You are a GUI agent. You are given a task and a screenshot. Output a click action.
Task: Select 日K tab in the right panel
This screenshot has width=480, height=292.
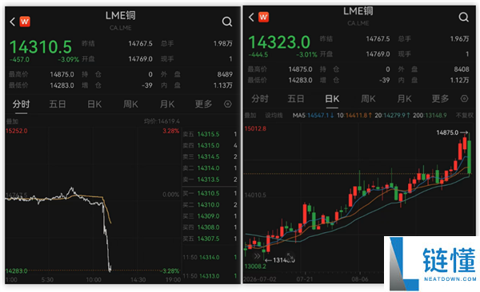[x=332, y=99]
